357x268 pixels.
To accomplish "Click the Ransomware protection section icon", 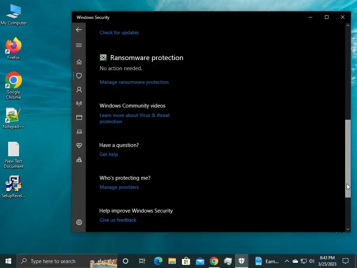I will (x=103, y=58).
